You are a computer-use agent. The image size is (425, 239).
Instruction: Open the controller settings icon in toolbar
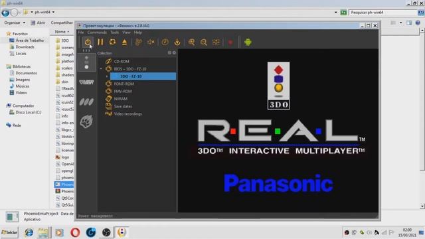coord(139,42)
